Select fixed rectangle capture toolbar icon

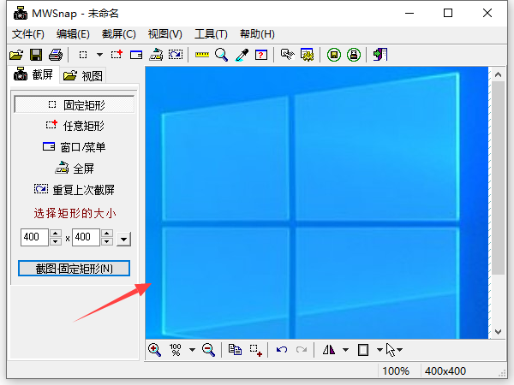pyautogui.click(x=83, y=55)
